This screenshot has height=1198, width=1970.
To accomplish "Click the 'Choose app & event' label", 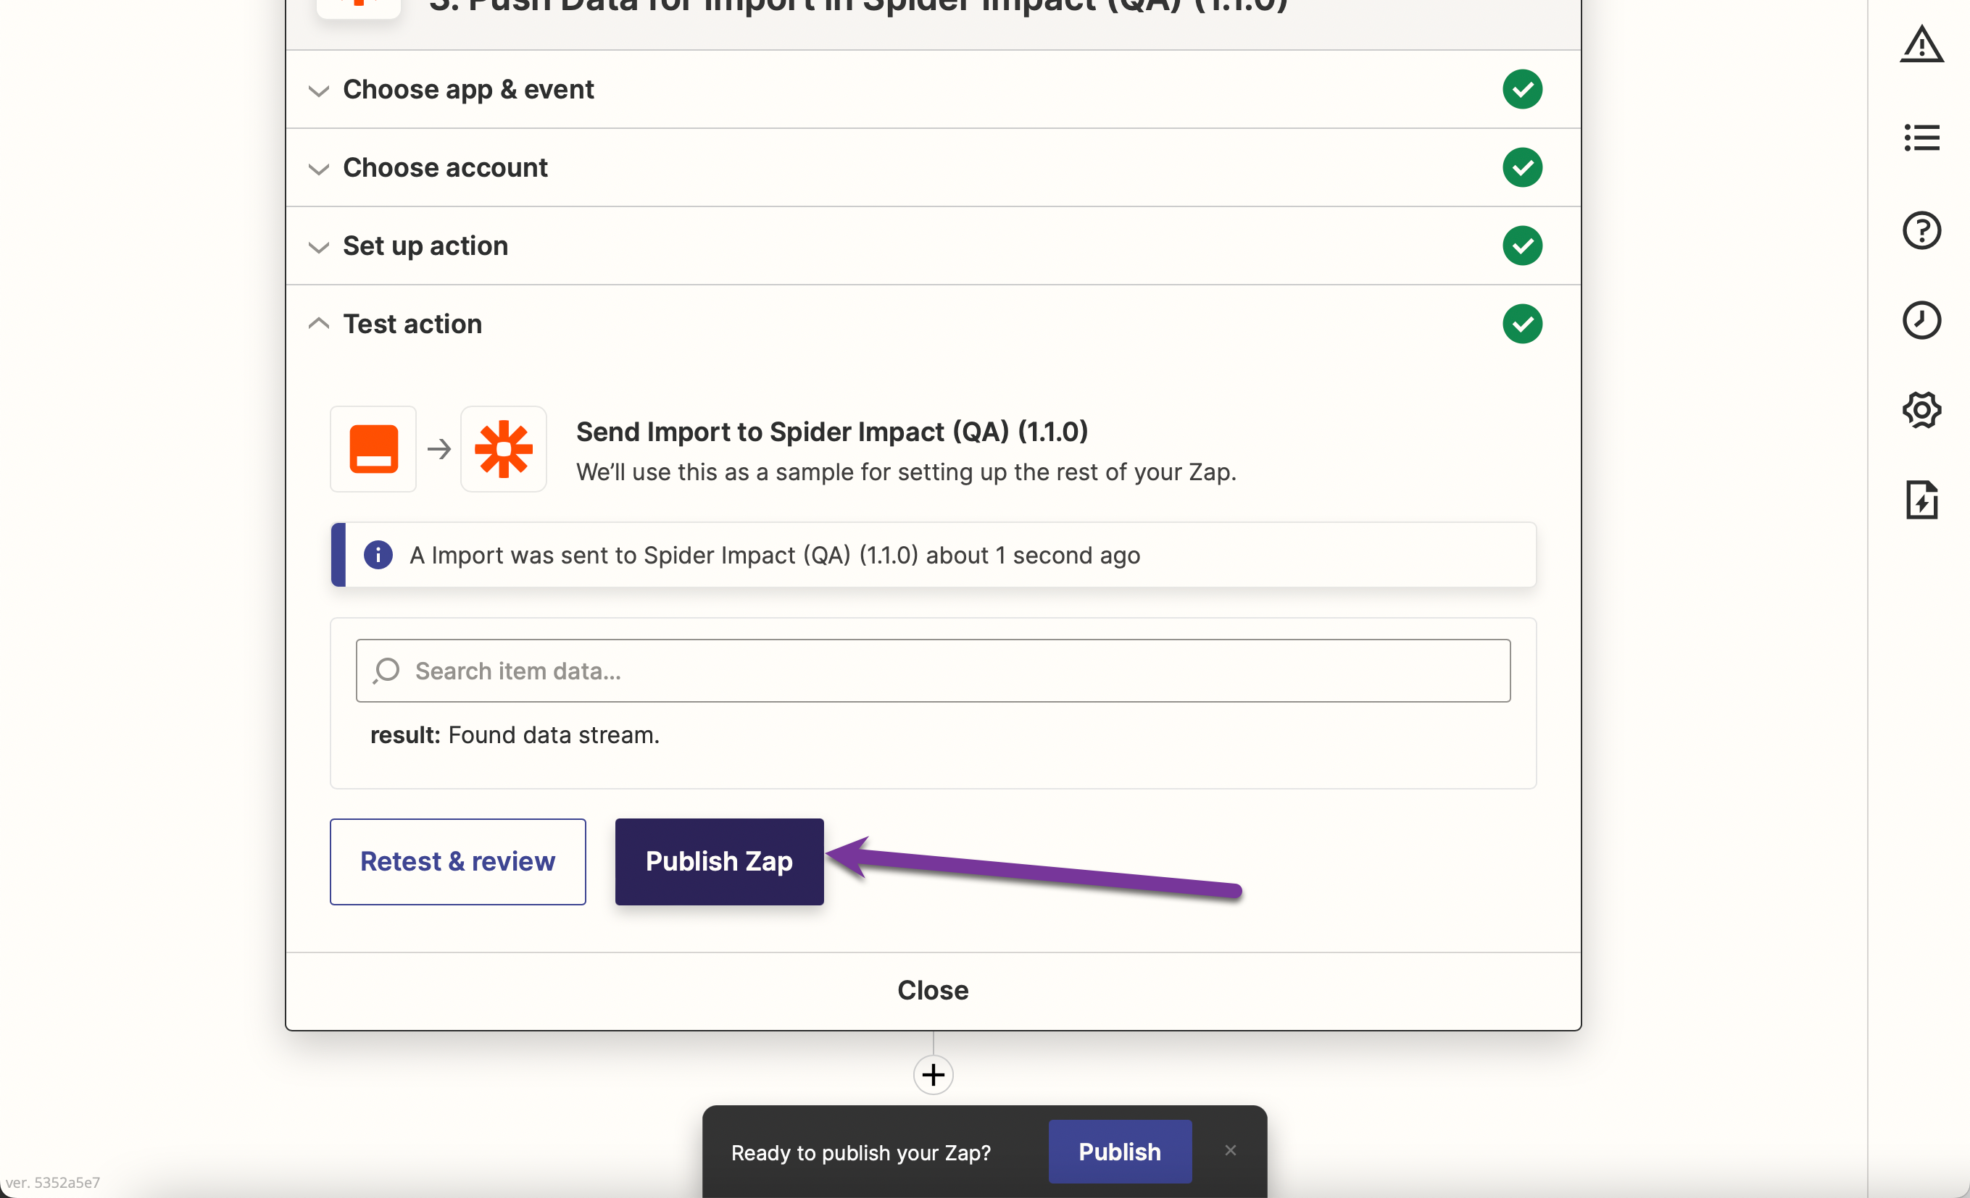I will (x=468, y=88).
